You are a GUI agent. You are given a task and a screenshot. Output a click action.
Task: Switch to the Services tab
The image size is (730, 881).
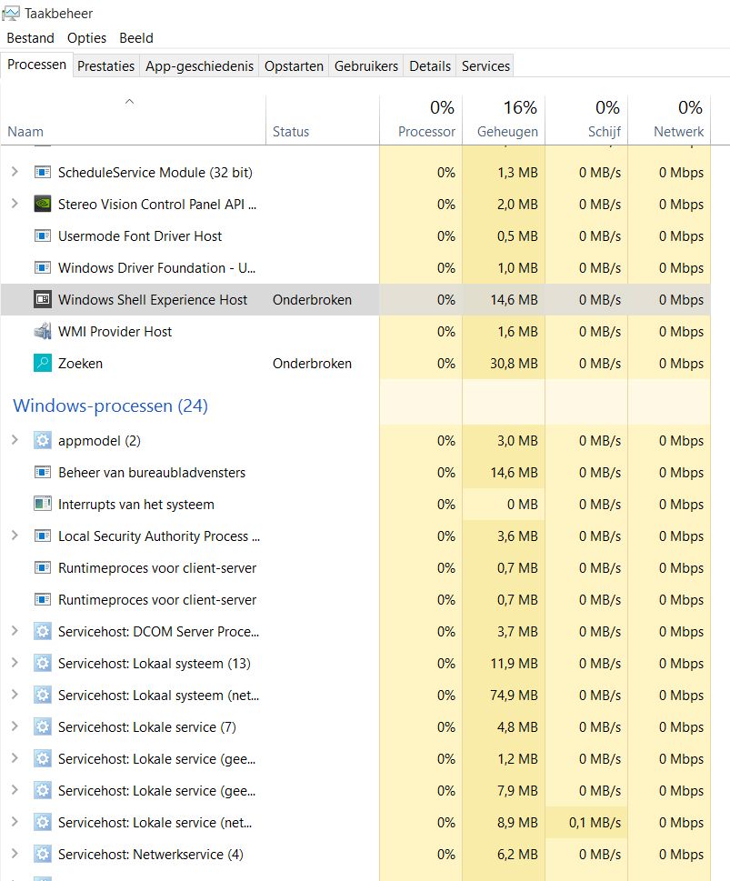coord(485,65)
